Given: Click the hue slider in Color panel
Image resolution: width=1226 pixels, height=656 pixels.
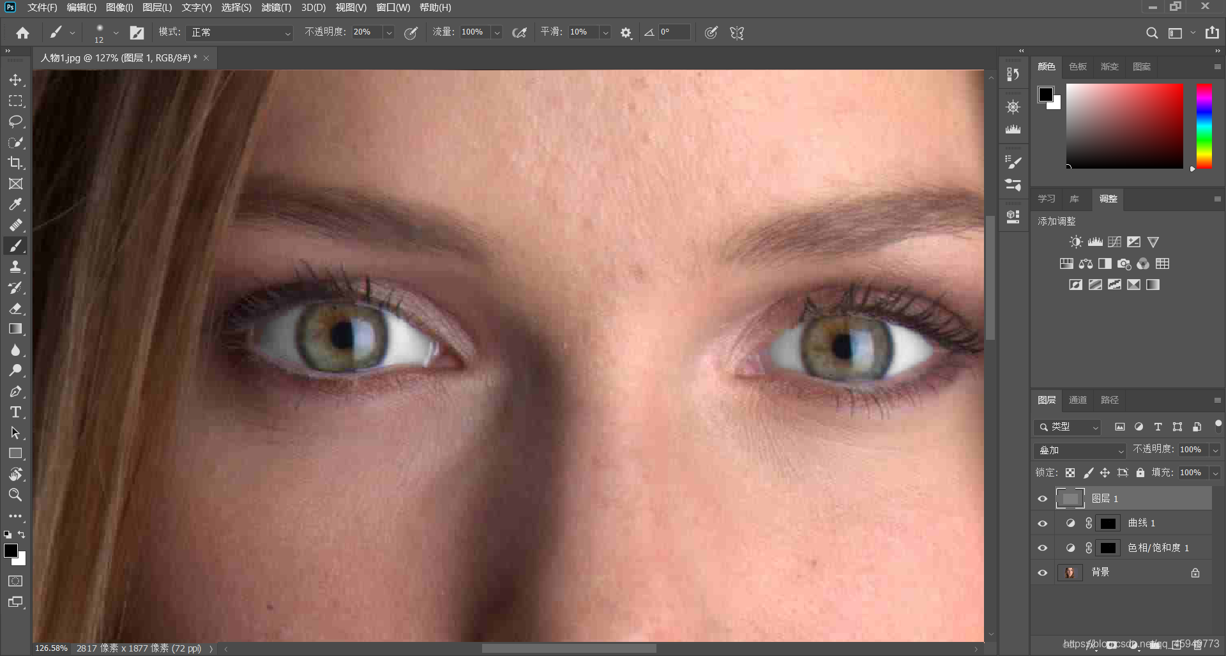Looking at the screenshot, I should 1204,126.
